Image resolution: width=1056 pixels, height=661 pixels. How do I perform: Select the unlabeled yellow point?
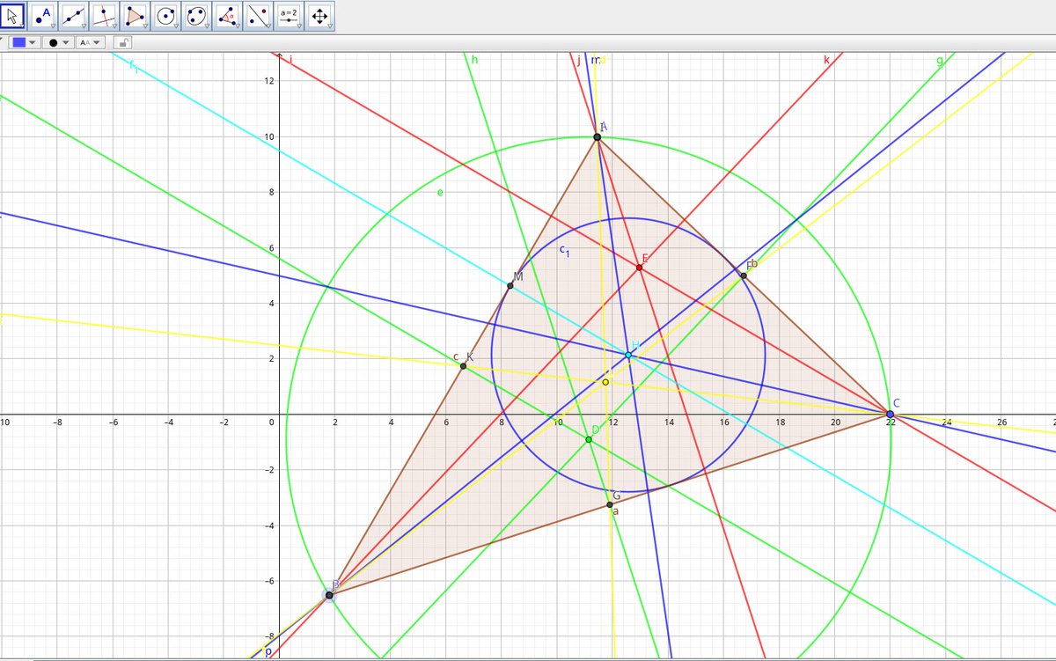click(x=605, y=382)
